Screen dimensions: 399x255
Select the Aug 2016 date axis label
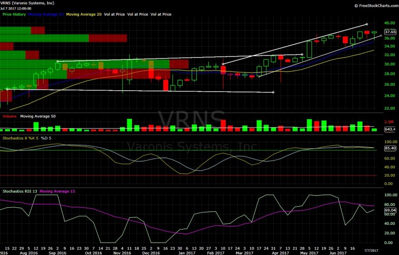coord(29,253)
